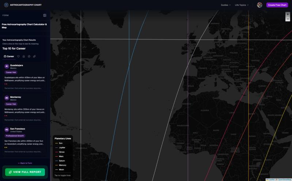This screenshot has width=292, height=181.
Task: Collapse the form sidebar panel icon
Action: tap(45, 15)
